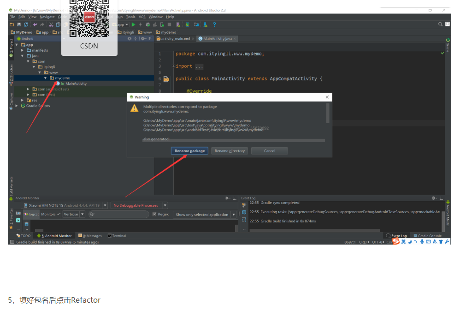Click the Redo arrow in toolbar
Viewport: 460px width, 323px height.
click(x=42, y=24)
